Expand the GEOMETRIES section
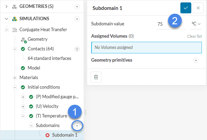This screenshot has width=207, height=140. click(x=6, y=7)
